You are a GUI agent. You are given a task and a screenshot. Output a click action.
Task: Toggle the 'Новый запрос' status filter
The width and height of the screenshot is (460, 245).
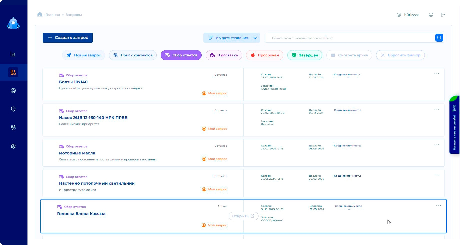pos(84,55)
